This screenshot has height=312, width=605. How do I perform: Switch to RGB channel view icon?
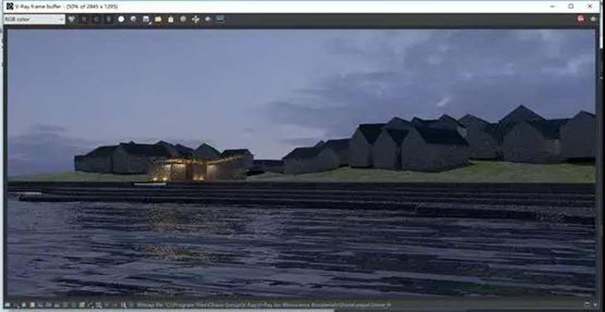(71, 19)
